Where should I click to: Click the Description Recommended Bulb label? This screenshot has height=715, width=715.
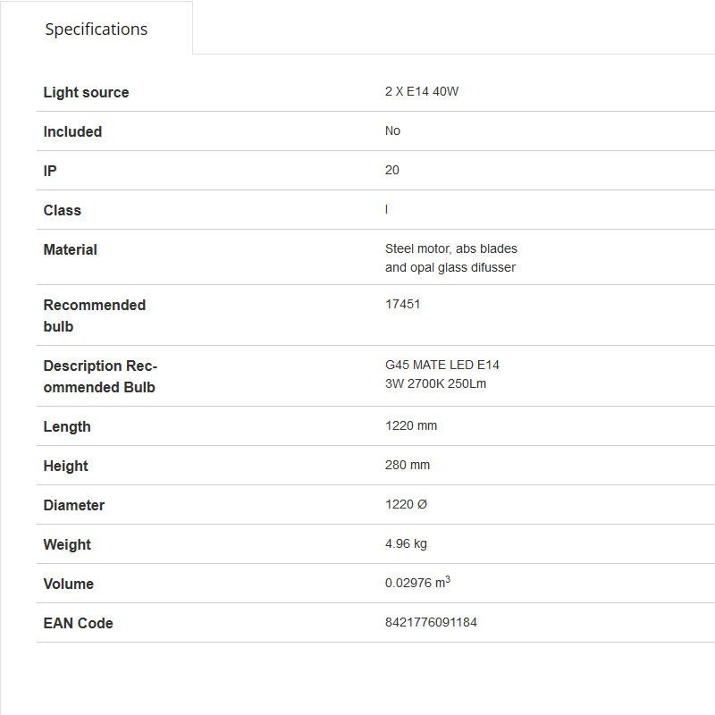coord(100,376)
